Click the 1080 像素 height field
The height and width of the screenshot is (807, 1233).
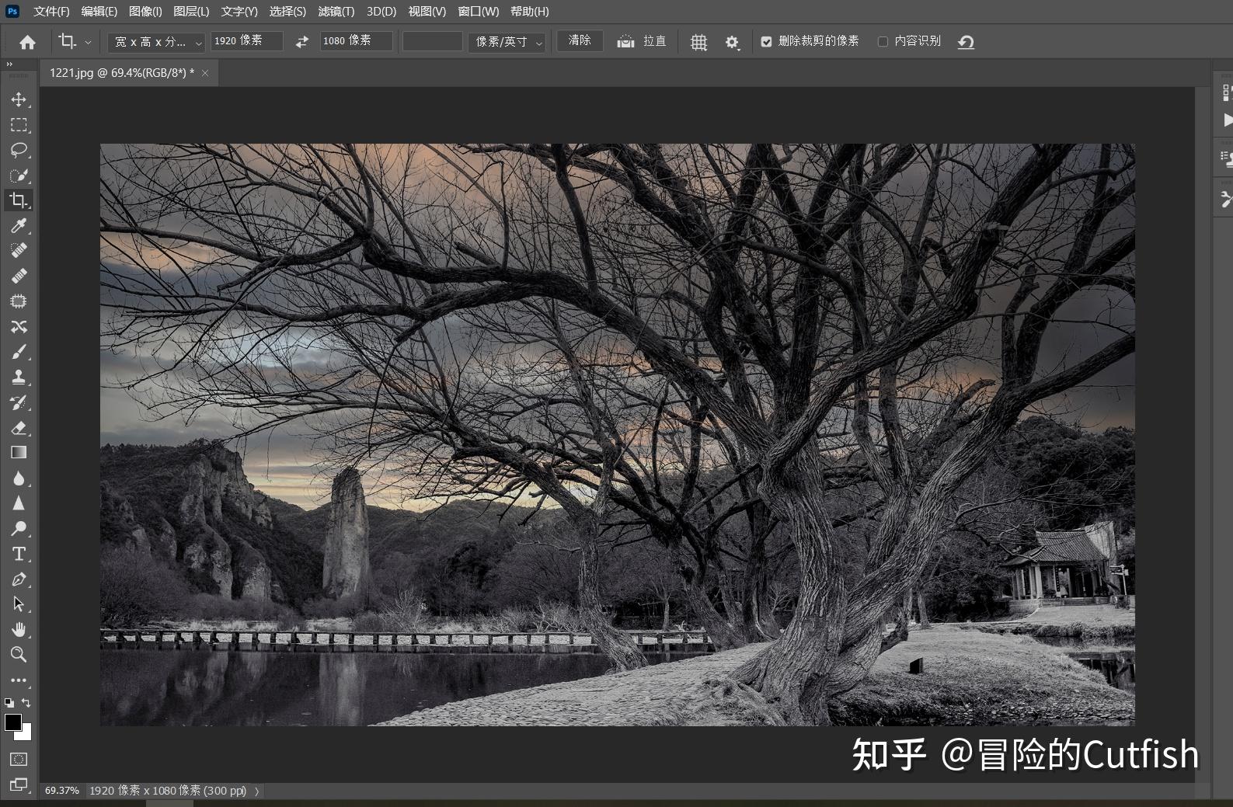click(x=356, y=41)
